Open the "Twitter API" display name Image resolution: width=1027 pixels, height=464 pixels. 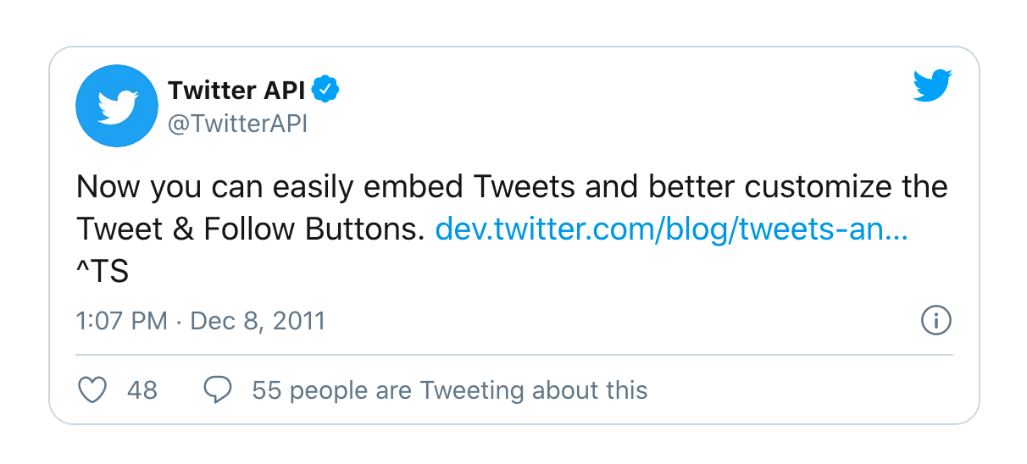pyautogui.click(x=236, y=89)
